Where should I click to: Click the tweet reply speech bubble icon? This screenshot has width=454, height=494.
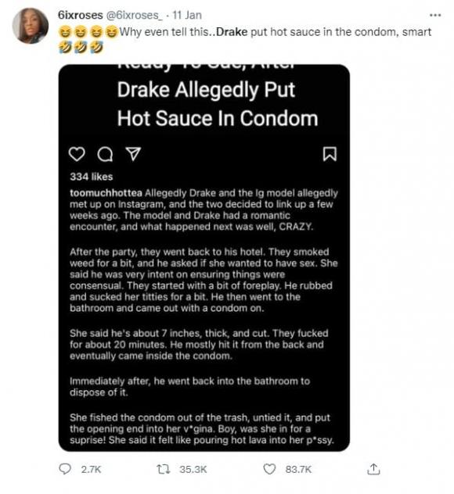pyautogui.click(x=65, y=469)
